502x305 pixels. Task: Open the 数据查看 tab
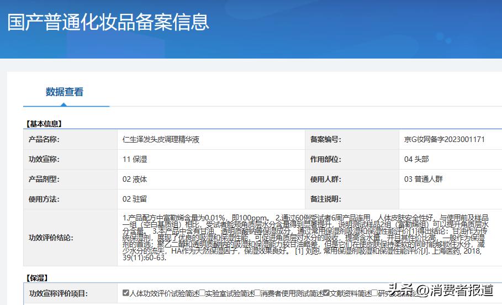tap(65, 92)
